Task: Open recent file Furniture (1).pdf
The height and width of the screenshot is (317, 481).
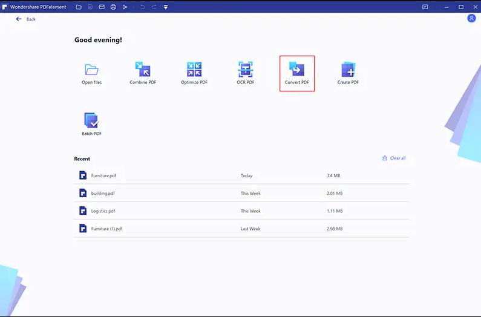Action: (x=241, y=229)
